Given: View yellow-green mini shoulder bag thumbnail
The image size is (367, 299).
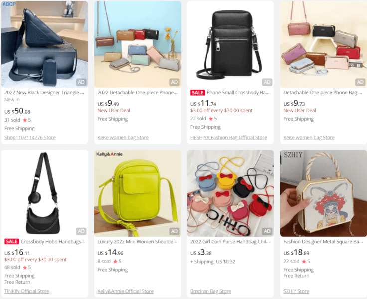Looking at the screenshot, I should click(138, 193).
